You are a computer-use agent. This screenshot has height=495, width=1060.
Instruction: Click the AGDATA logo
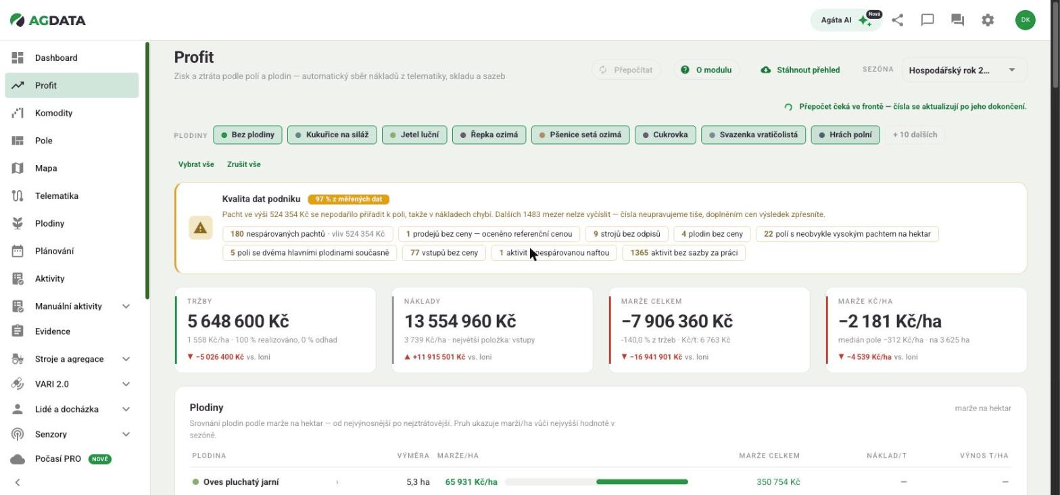pyautogui.click(x=47, y=20)
